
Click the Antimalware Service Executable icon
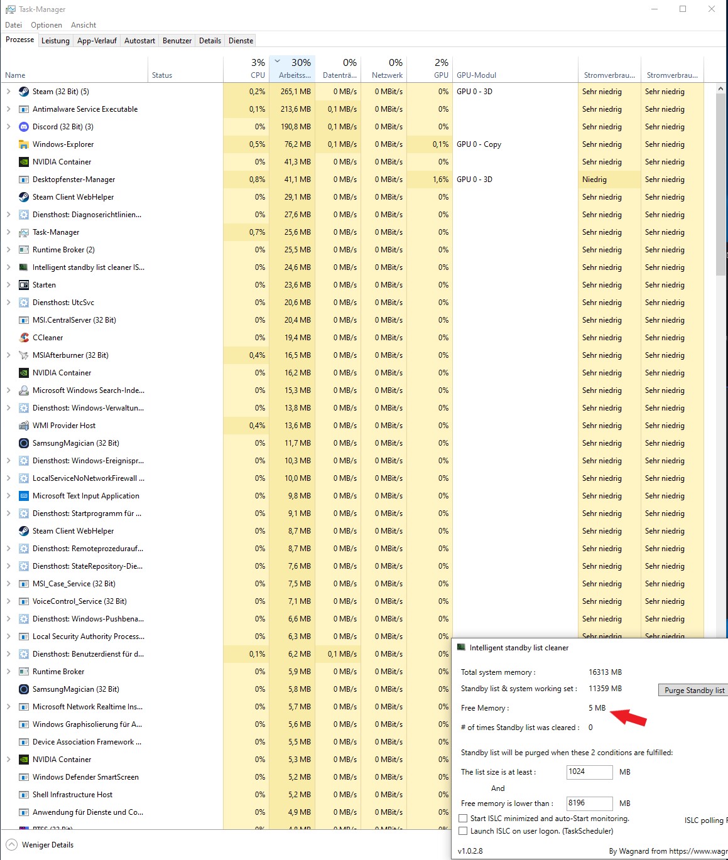[24, 109]
